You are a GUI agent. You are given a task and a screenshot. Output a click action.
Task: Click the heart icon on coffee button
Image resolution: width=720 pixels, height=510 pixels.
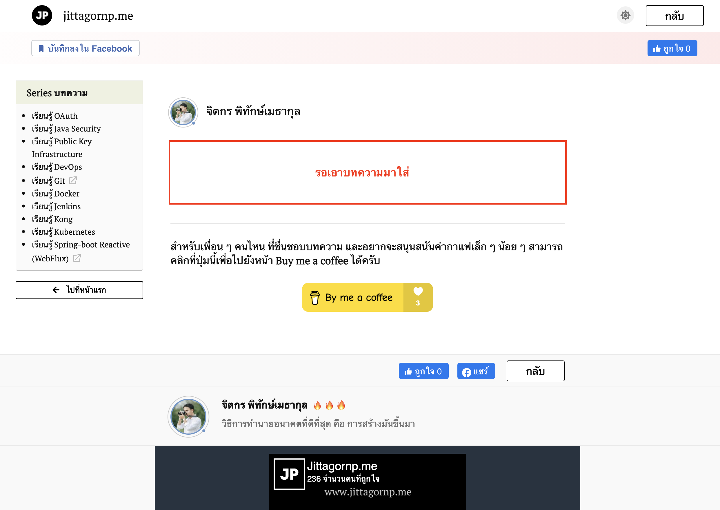coord(418,292)
